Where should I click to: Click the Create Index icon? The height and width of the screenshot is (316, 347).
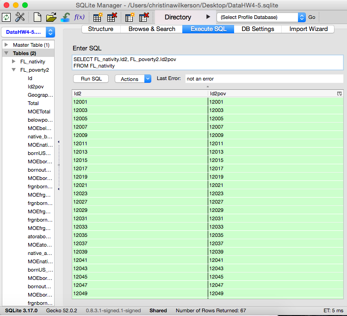[x=130, y=17]
